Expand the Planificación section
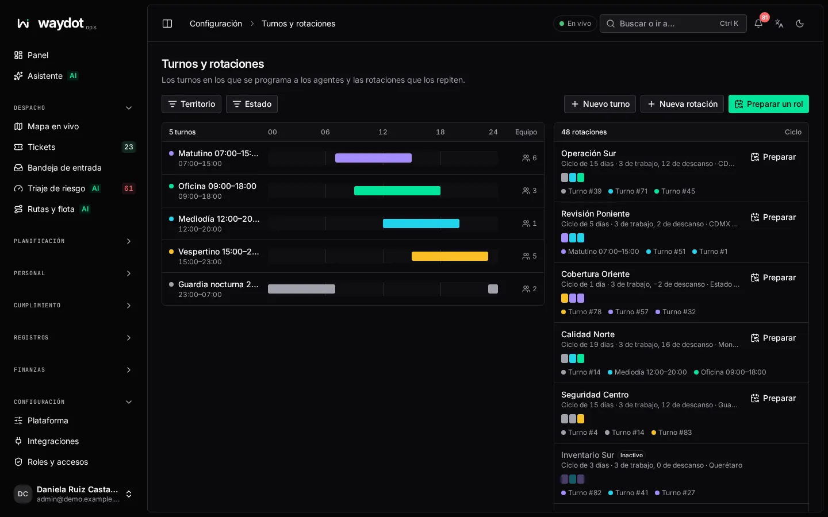This screenshot has width=828, height=517. tap(74, 241)
